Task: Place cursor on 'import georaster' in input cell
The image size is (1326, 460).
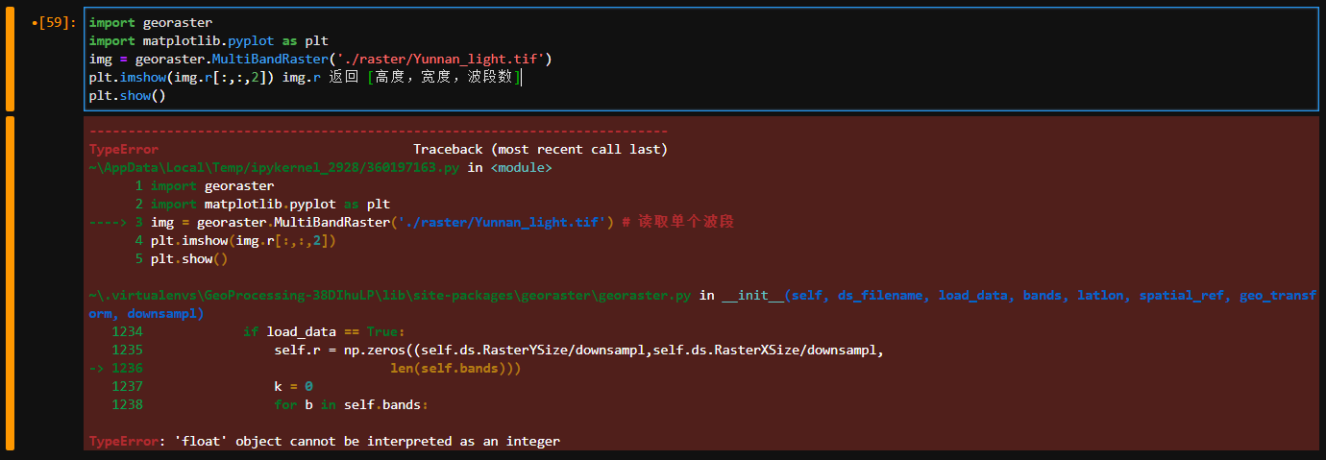Action: 151,22
